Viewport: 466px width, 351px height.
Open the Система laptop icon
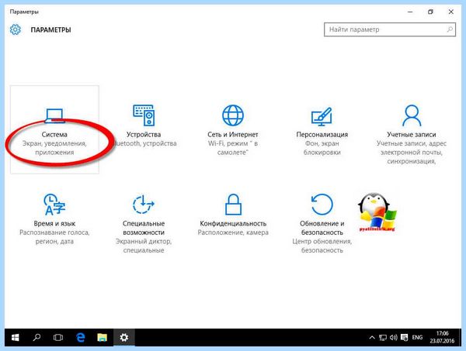click(54, 116)
